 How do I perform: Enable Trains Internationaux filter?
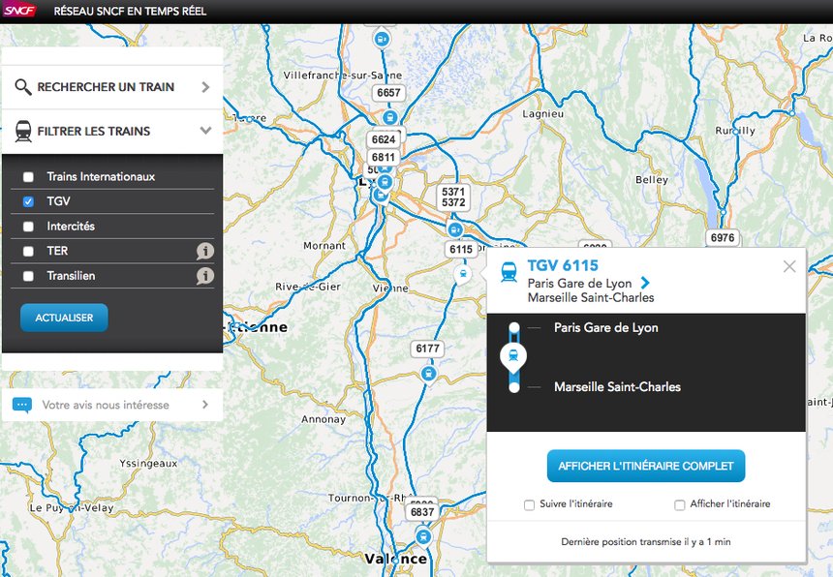(x=28, y=177)
